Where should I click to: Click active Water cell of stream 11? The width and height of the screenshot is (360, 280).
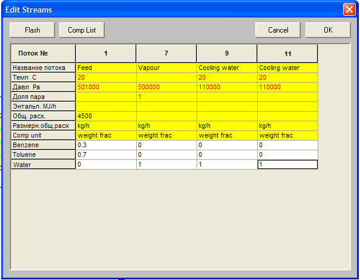click(287, 164)
